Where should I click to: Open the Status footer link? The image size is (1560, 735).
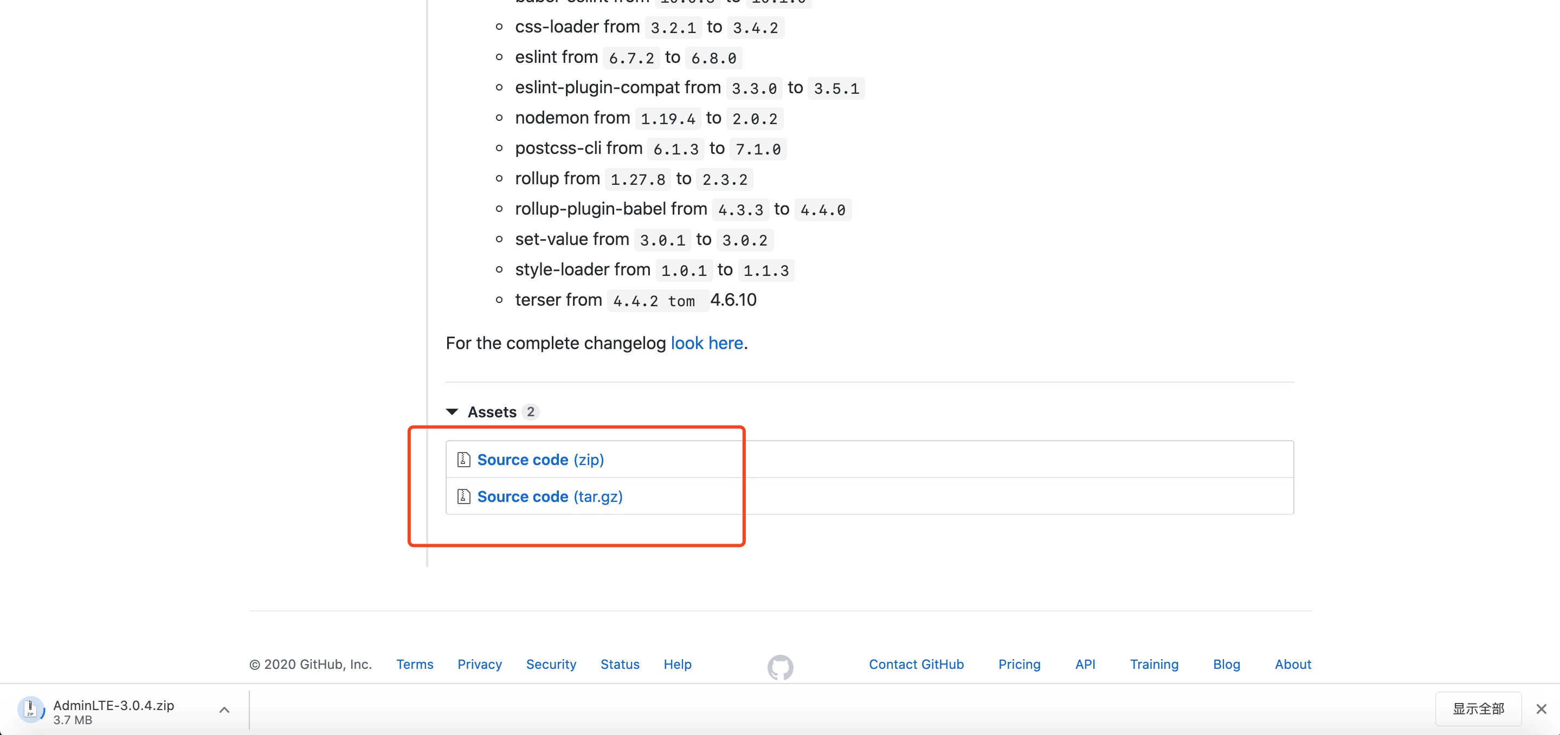pyautogui.click(x=620, y=664)
